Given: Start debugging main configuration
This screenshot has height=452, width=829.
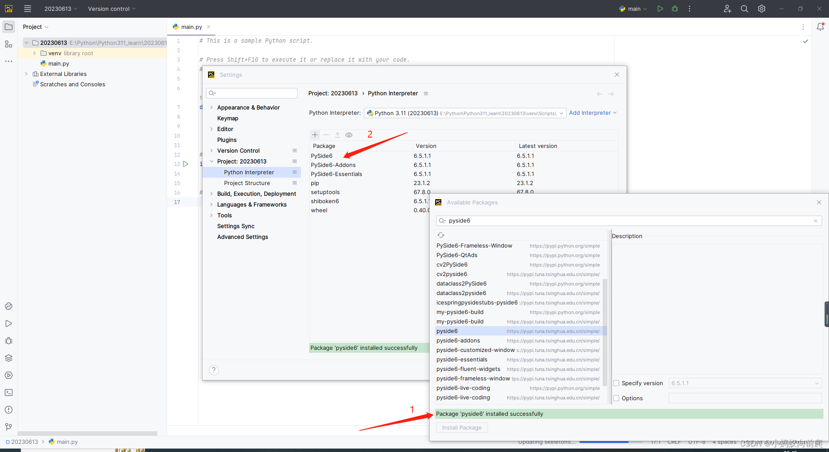Looking at the screenshot, I should 675,9.
